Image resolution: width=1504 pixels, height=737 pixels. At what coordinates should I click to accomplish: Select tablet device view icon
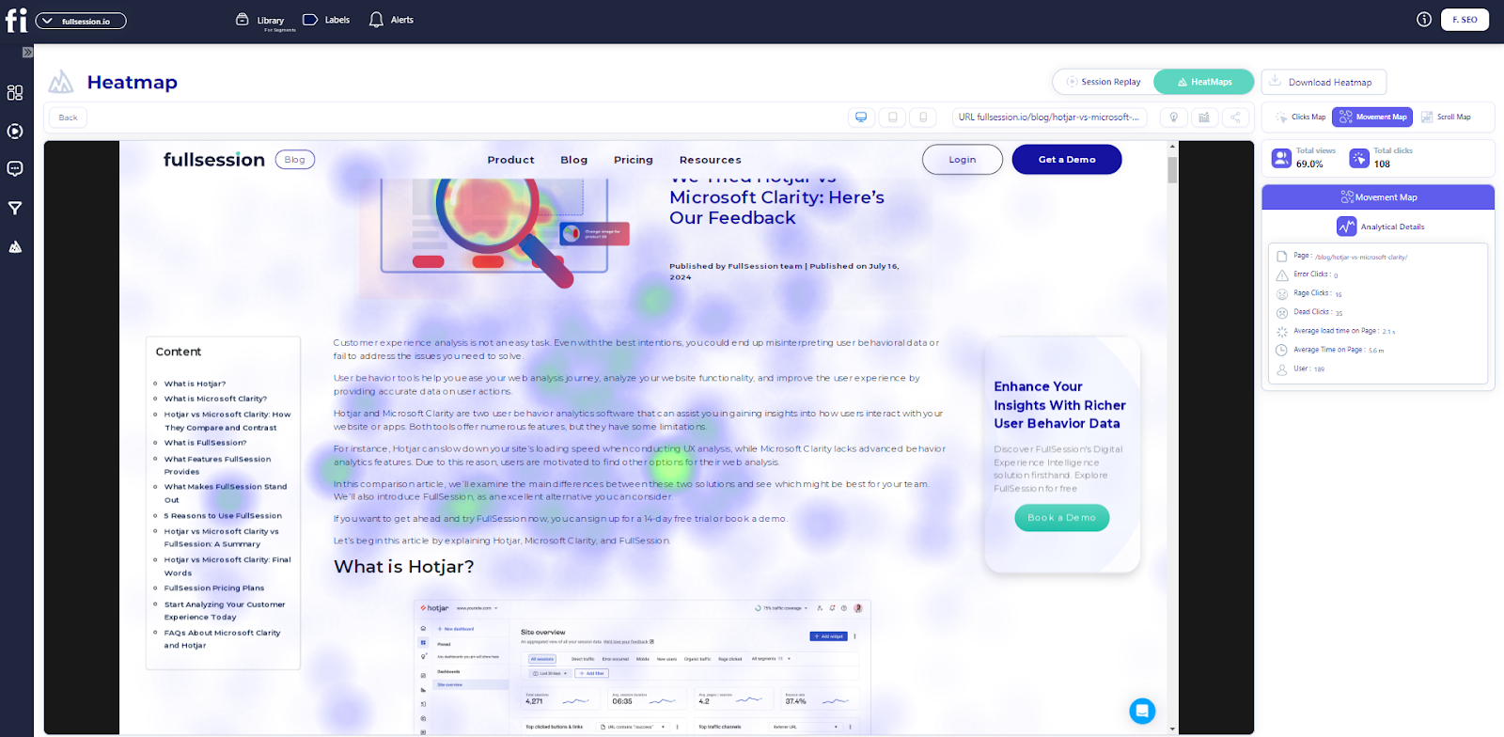pos(893,118)
